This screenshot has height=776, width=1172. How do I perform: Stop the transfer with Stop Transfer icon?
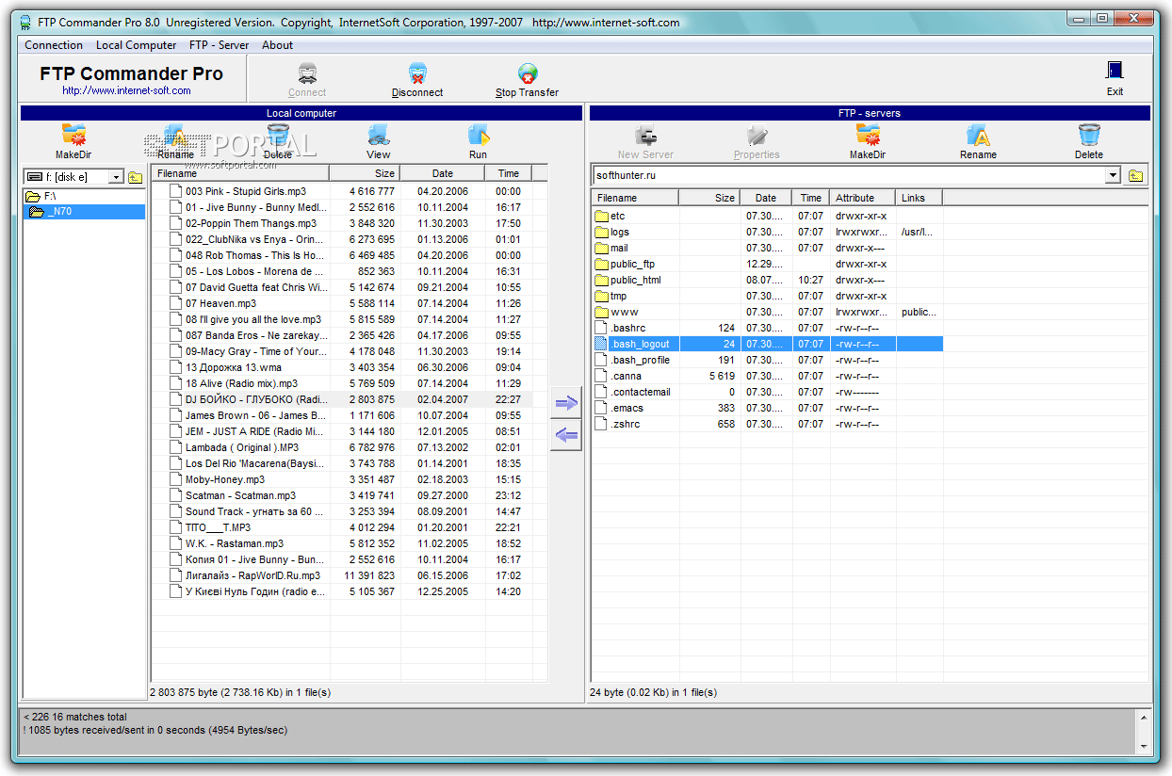coord(527,73)
